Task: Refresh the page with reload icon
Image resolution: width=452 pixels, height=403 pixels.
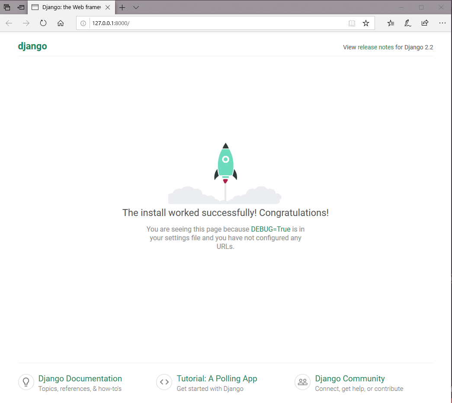Action: pyautogui.click(x=43, y=23)
